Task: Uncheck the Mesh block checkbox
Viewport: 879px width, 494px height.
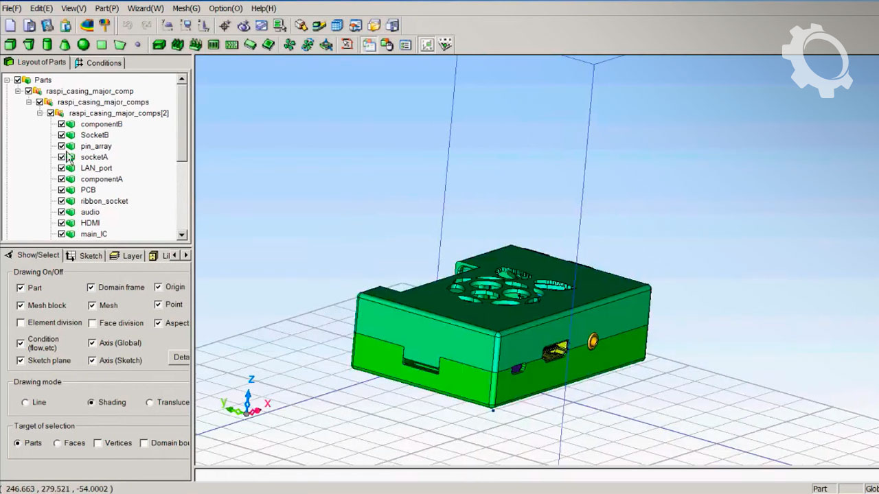Action: tap(21, 305)
